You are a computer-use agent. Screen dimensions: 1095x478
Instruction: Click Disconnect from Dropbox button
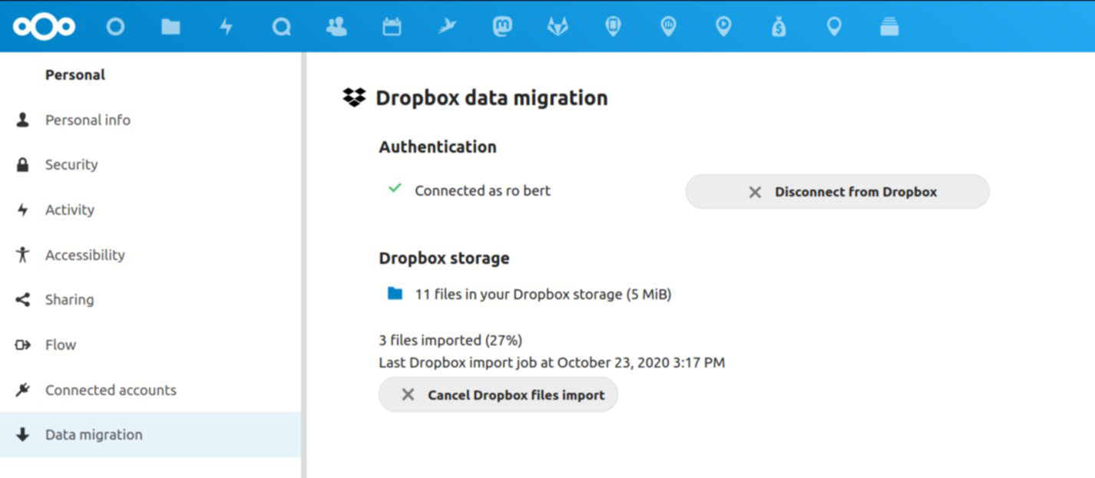coord(837,192)
